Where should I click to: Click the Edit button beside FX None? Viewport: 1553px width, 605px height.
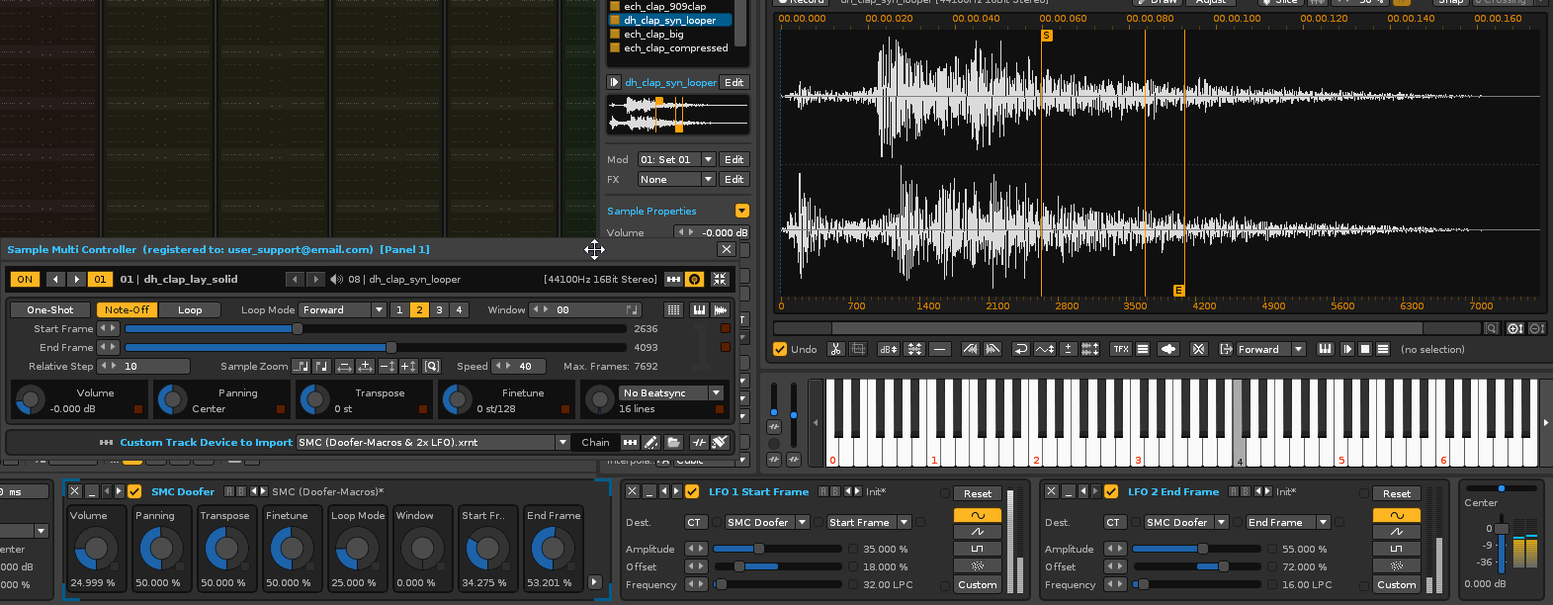pos(733,179)
